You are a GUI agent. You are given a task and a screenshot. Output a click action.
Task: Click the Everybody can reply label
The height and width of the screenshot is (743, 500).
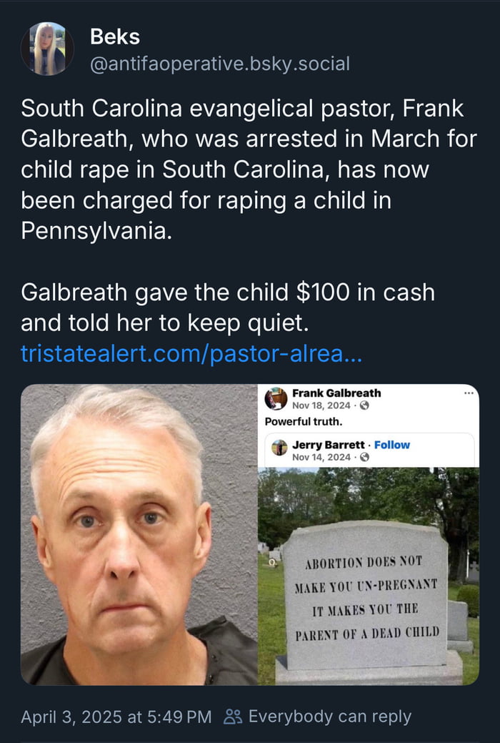pos(329,717)
